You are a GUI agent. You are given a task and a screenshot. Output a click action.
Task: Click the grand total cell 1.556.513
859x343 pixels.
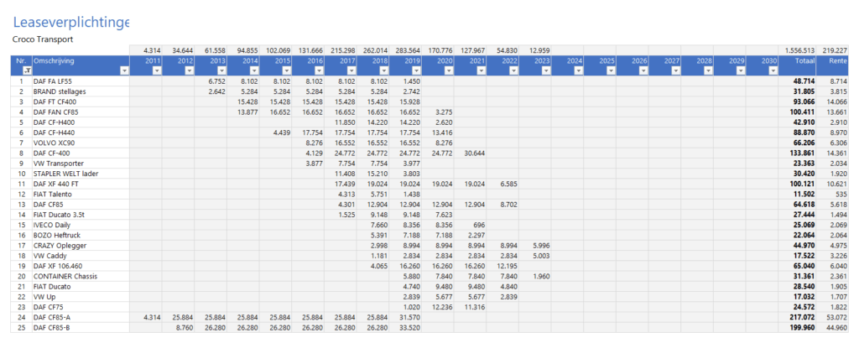tap(801, 51)
